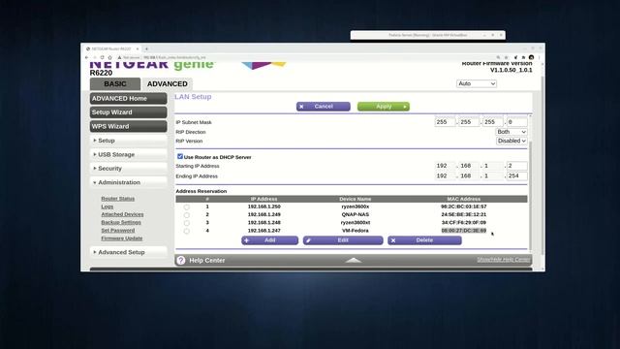The width and height of the screenshot is (620, 349).
Task: Select the QNAP-NAS reservation radio button
Action: [x=187, y=215]
